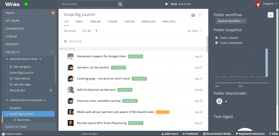Click assignee avatar on Review report W12

click(x=71, y=123)
